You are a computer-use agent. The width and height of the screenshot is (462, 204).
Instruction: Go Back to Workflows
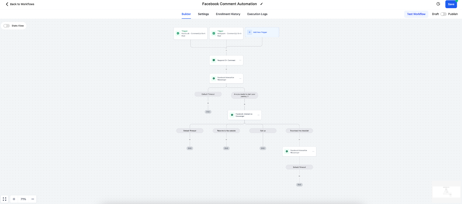coord(20,4)
